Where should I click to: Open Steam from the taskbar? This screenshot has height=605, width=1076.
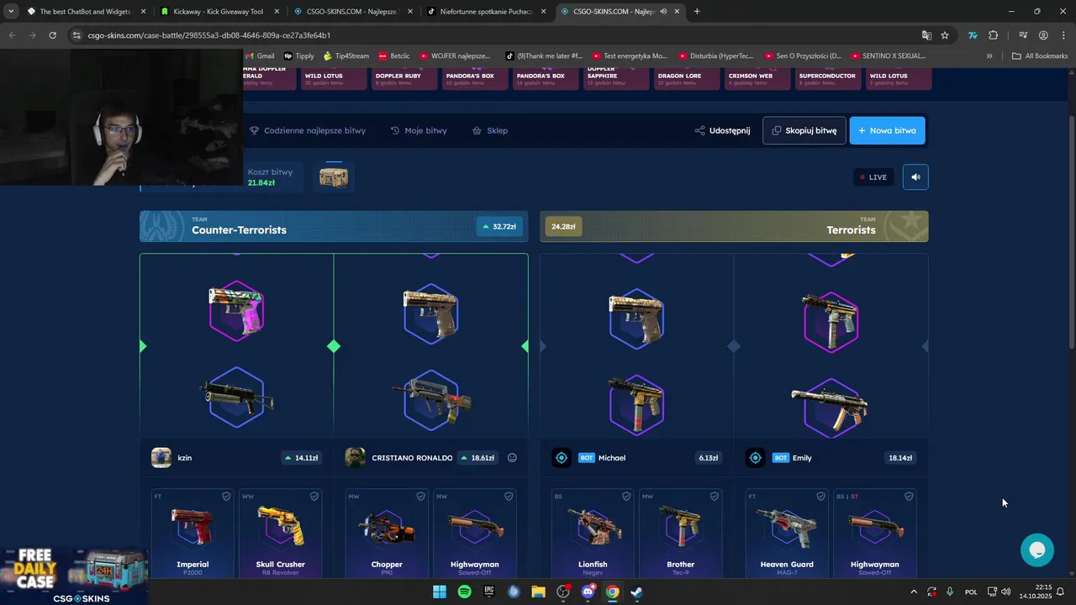click(x=637, y=592)
